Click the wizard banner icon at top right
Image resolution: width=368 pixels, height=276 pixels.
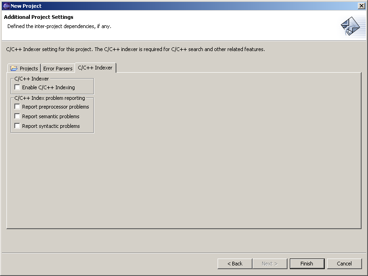pyautogui.click(x=350, y=26)
